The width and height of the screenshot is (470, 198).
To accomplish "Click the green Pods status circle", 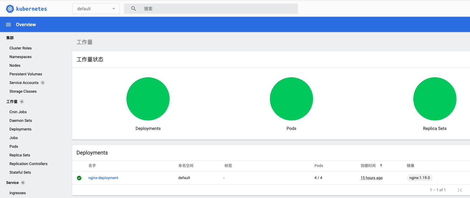I will [x=291, y=99].
